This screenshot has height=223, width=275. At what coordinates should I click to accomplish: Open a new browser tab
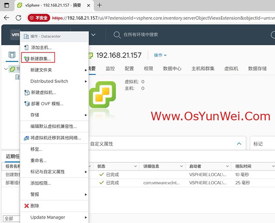point(99,5)
